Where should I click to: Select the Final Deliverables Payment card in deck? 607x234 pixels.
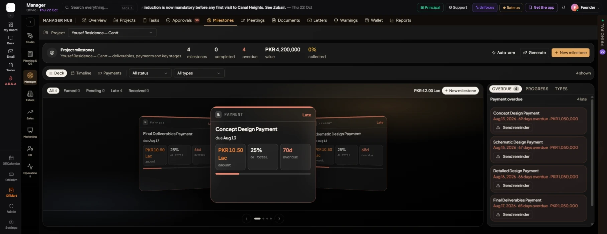[174, 154]
